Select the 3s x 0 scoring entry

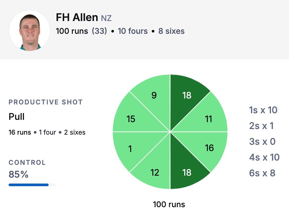pyautogui.click(x=262, y=142)
